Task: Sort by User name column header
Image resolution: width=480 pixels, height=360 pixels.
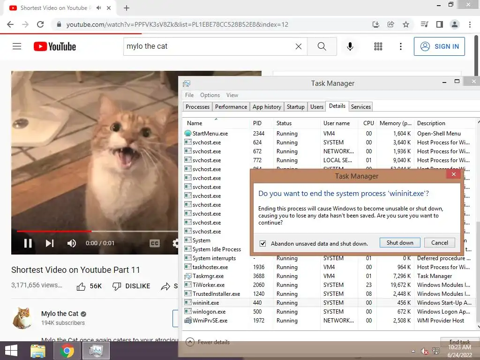Action: click(x=339, y=123)
